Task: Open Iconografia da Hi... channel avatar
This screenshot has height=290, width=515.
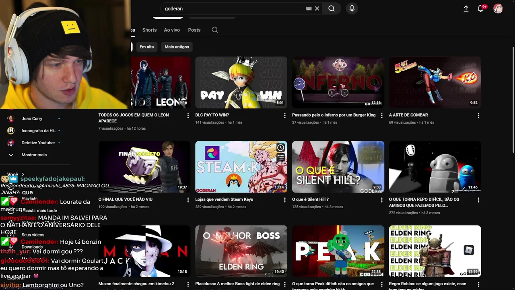Action: (11, 130)
